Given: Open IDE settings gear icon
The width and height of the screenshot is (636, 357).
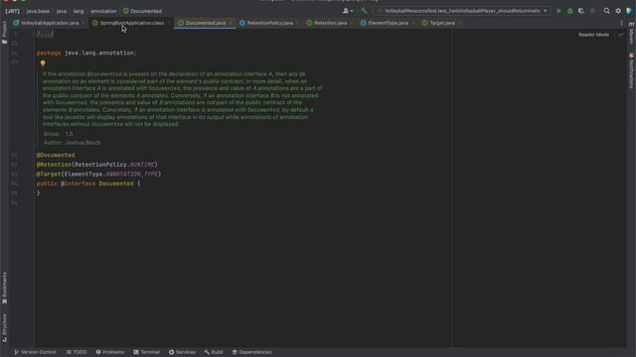Looking at the screenshot, I should coord(618,11).
